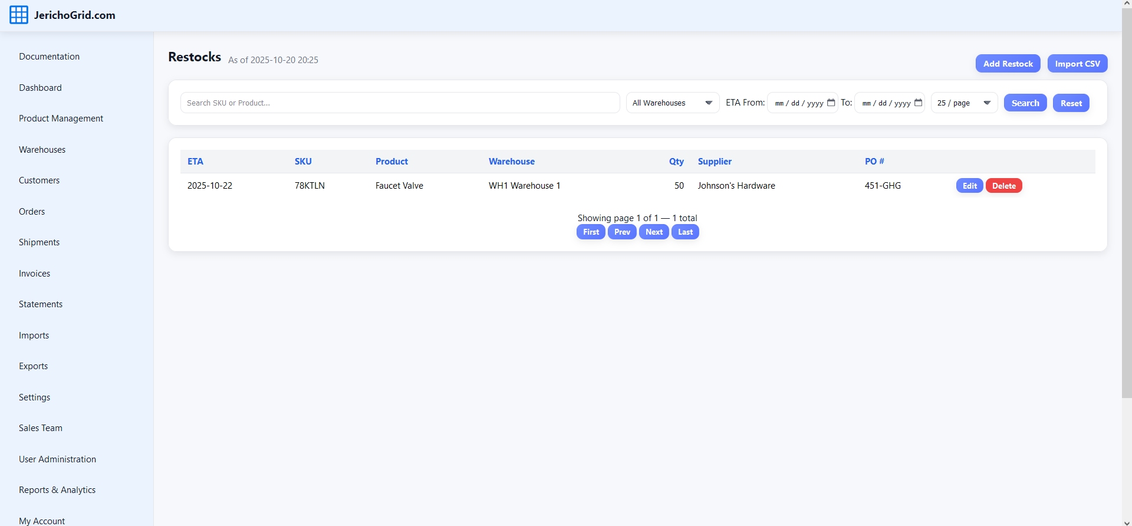1132x526 pixels.
Task: Sort the table by ETA column
Action: coord(195,162)
